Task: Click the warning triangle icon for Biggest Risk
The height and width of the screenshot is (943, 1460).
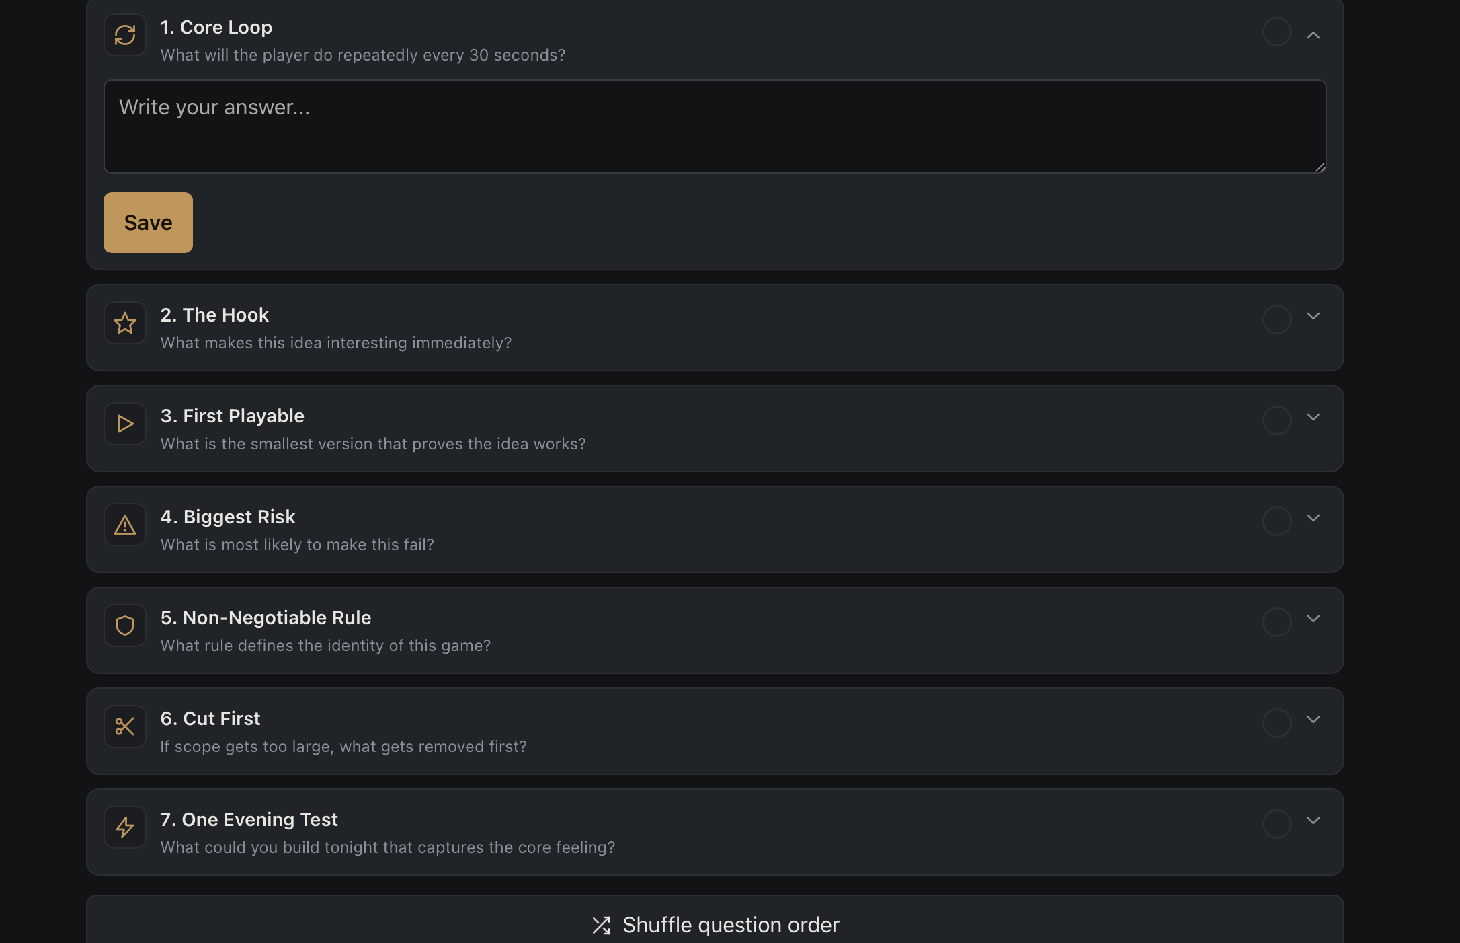Action: tap(125, 525)
